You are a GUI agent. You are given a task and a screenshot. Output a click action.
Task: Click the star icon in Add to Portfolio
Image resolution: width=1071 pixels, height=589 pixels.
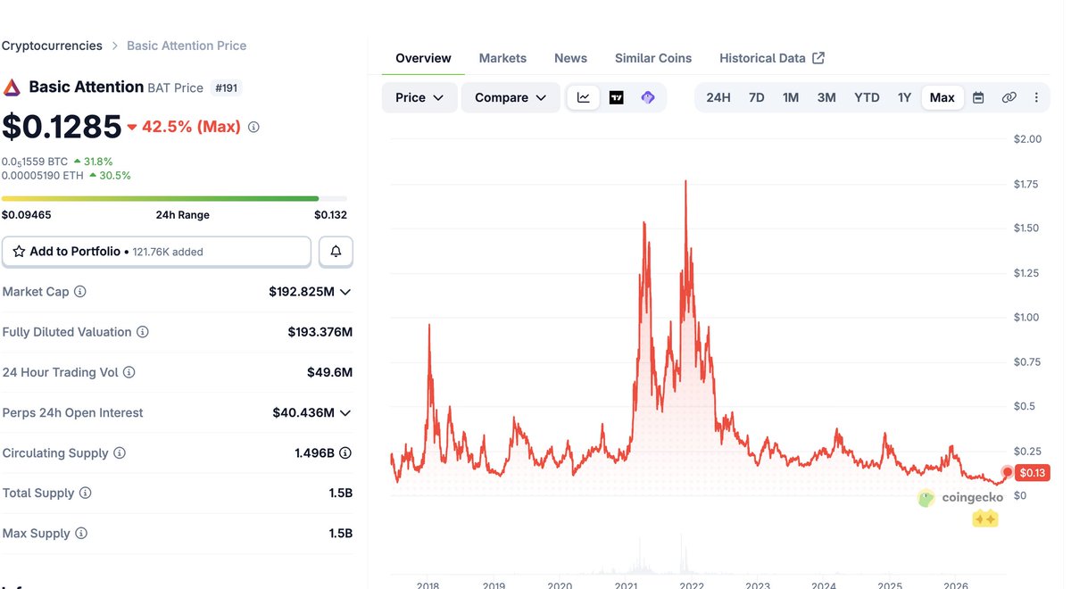[x=19, y=252]
